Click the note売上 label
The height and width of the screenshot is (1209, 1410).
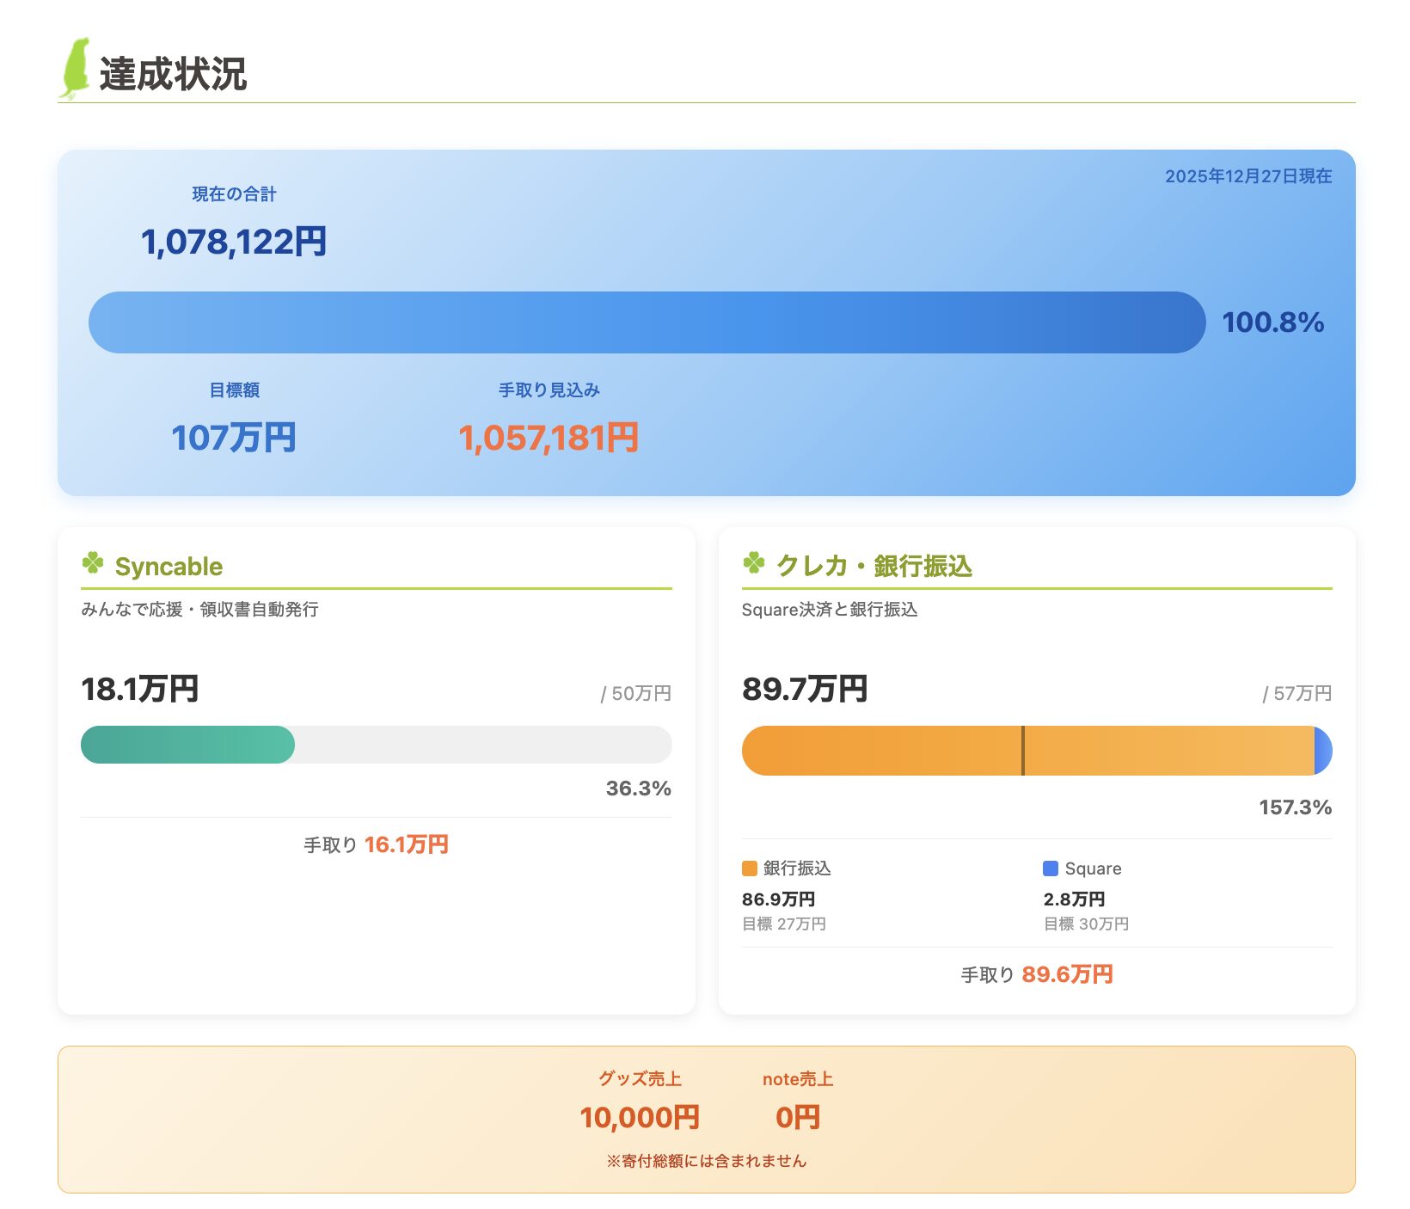(798, 1079)
